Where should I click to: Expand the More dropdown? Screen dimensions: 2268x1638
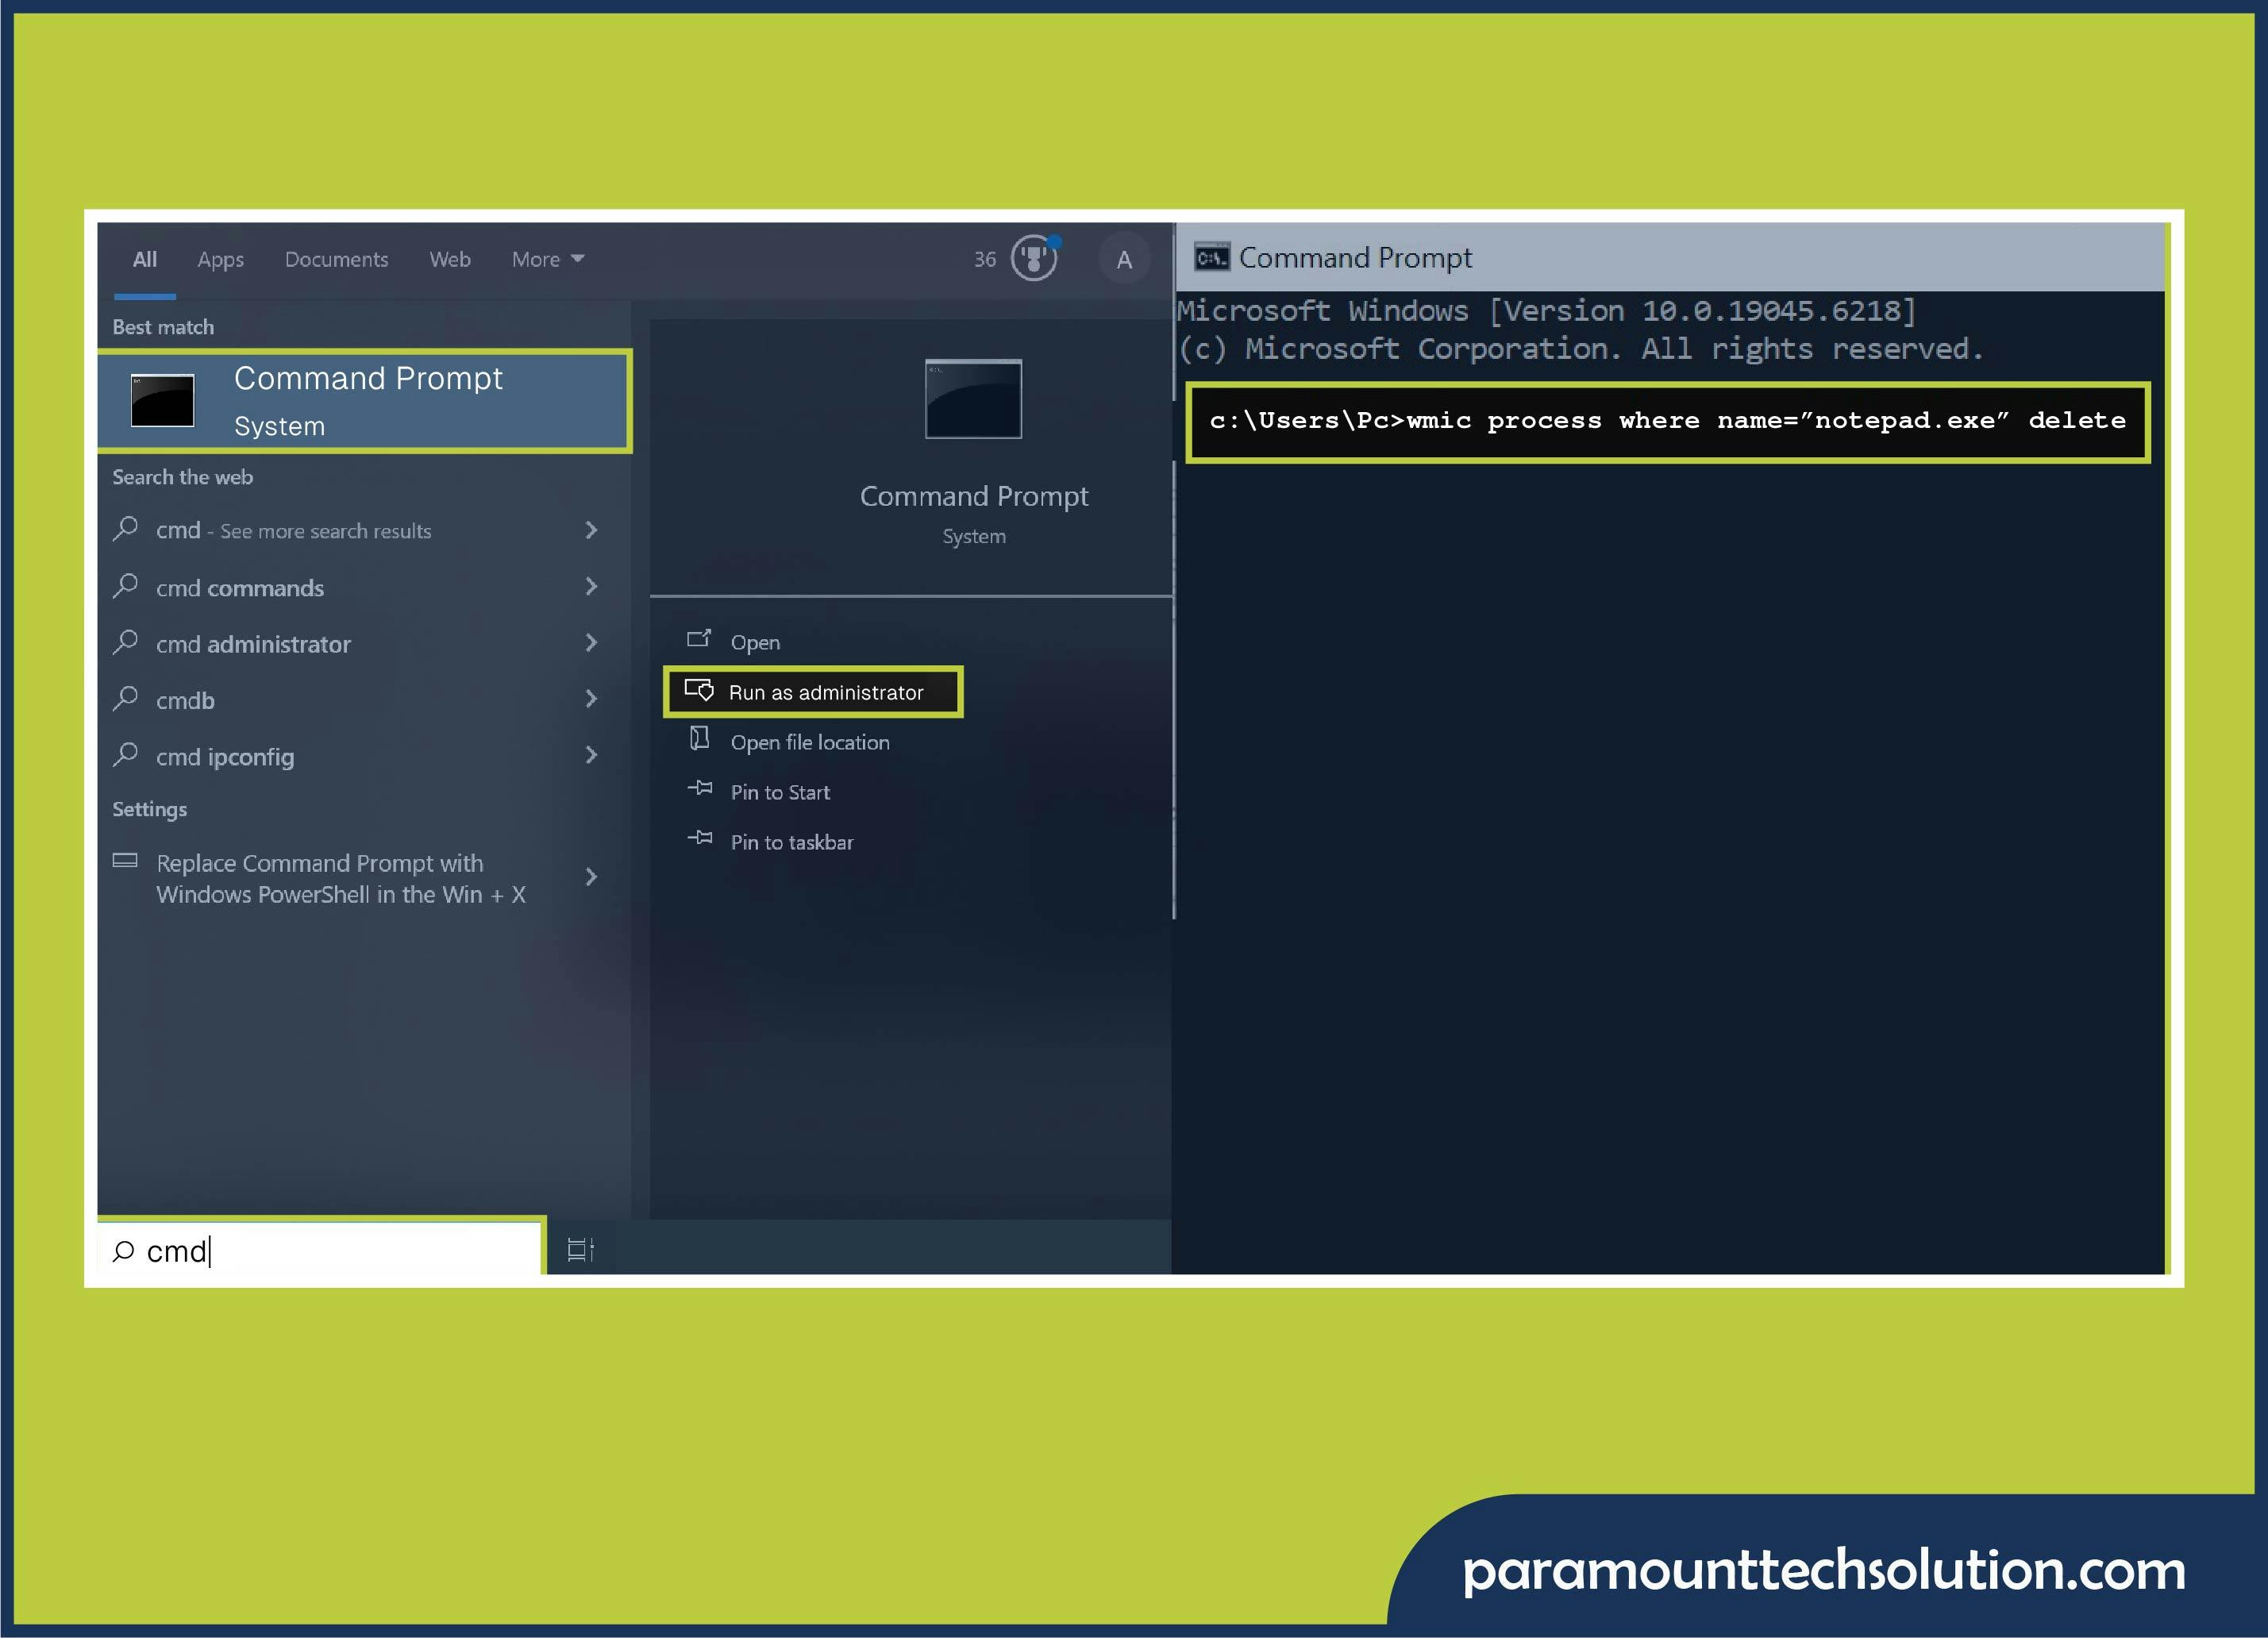[x=548, y=260]
